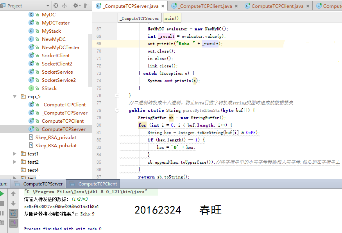Click the Up the Stack Trace arrow
The image size is (342, 233).
coord(14,194)
